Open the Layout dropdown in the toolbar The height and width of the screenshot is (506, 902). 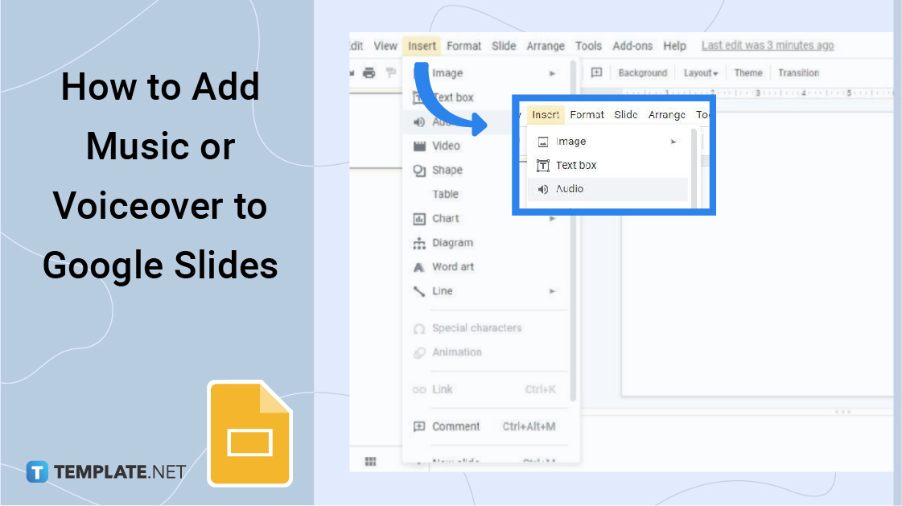(x=701, y=73)
